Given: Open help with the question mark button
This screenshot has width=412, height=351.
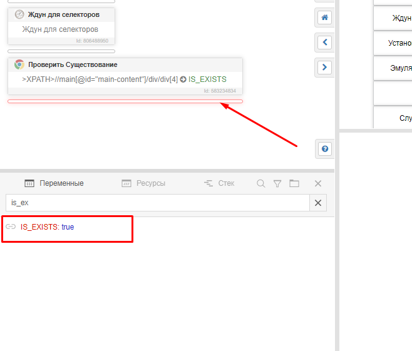Looking at the screenshot, I should click(324, 149).
